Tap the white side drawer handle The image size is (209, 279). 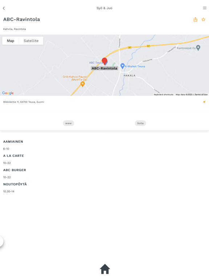pyautogui.click(x=1, y=242)
